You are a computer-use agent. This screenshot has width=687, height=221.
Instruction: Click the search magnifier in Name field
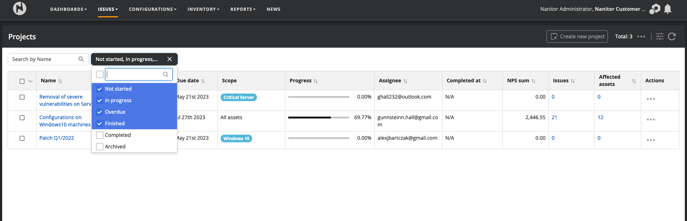81,59
